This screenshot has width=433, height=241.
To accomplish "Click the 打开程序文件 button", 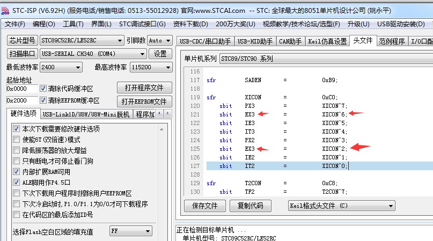I will click(144, 87).
